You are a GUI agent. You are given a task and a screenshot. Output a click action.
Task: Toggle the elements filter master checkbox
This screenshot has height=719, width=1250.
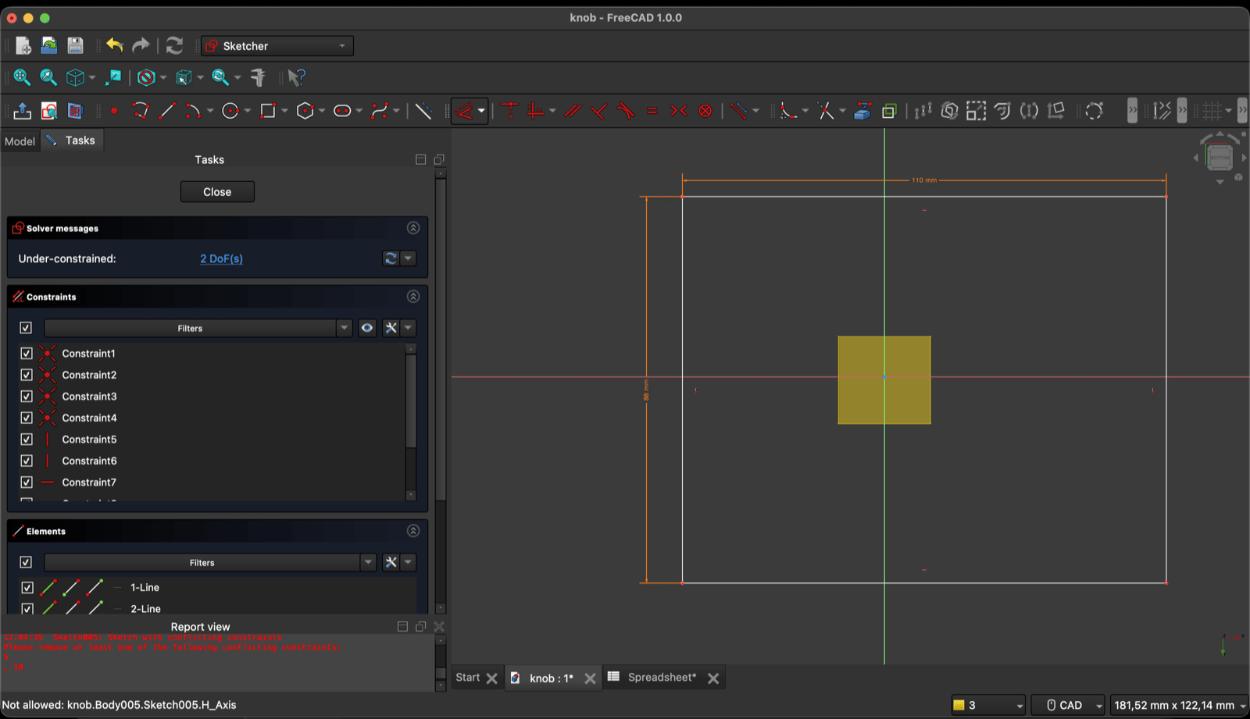pos(26,562)
